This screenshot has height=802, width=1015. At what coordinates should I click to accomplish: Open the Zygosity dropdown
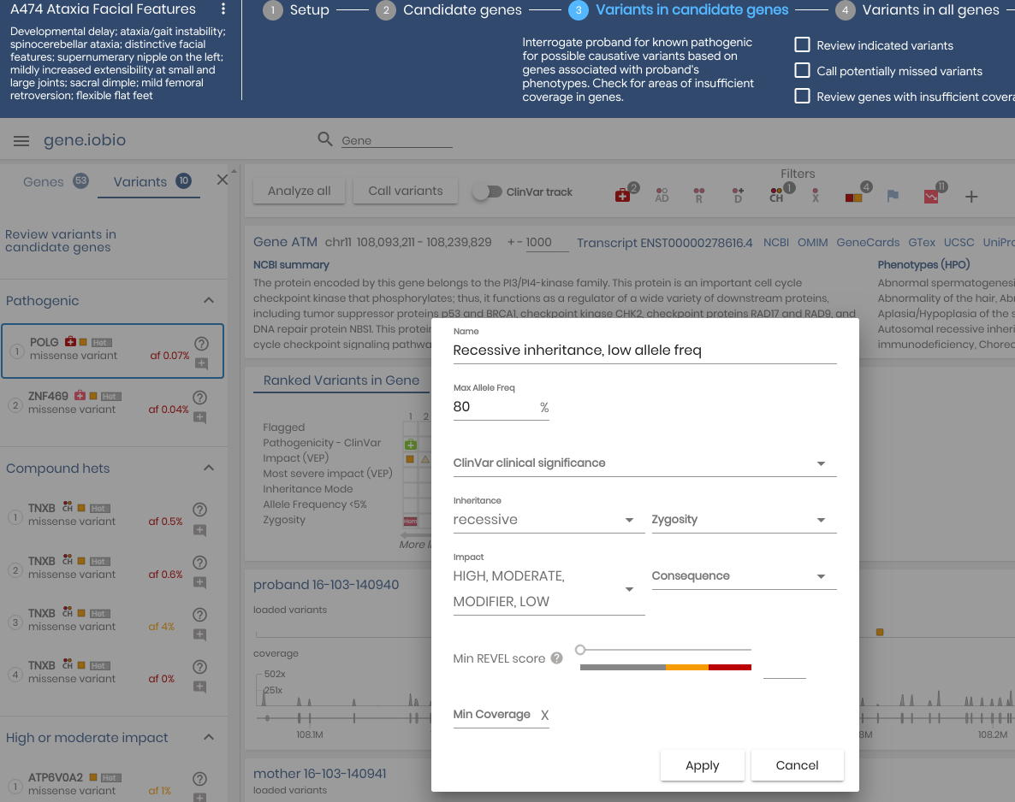(821, 519)
